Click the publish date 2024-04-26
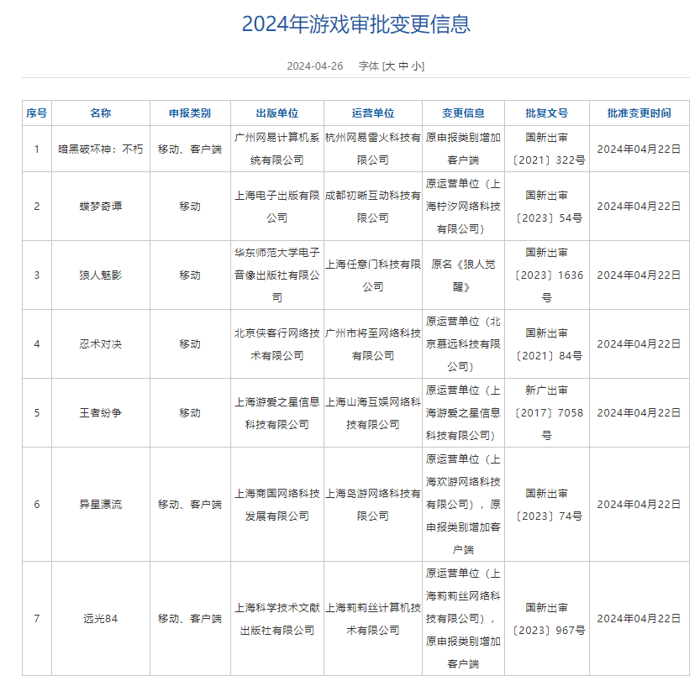Screen dimensions: 700x676 (315, 66)
